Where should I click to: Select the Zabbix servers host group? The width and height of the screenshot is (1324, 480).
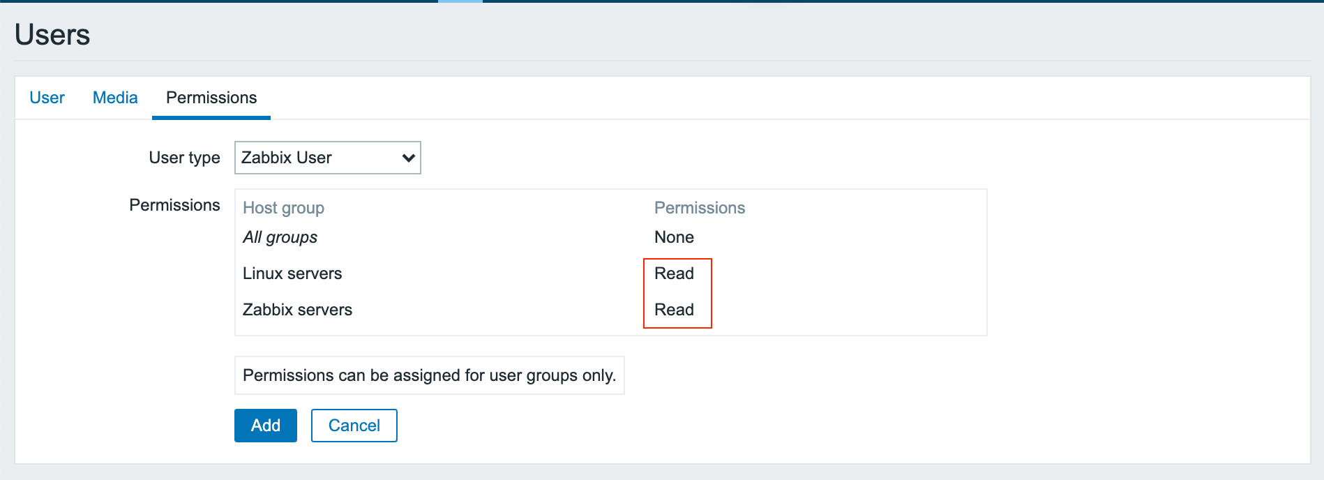[x=297, y=310]
